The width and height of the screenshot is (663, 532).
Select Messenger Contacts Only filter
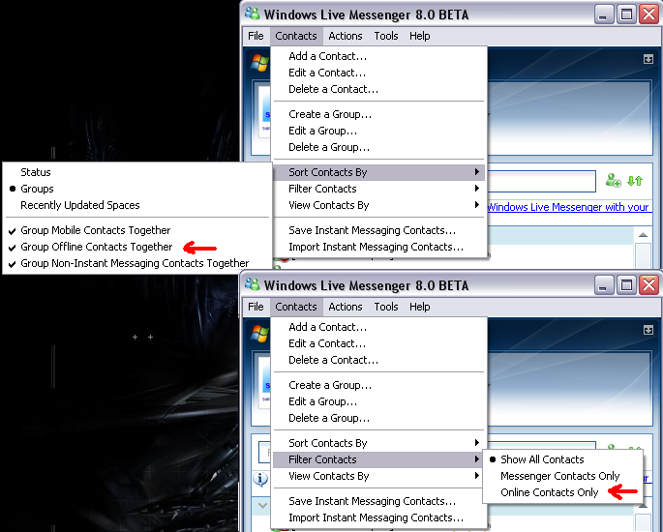tap(562, 476)
